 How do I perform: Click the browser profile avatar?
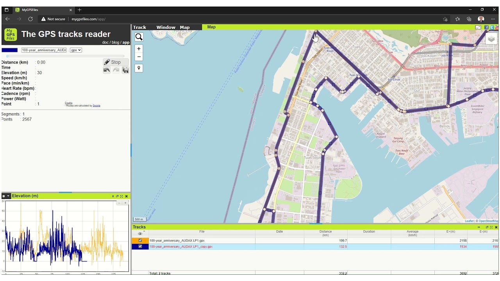pos(481,19)
